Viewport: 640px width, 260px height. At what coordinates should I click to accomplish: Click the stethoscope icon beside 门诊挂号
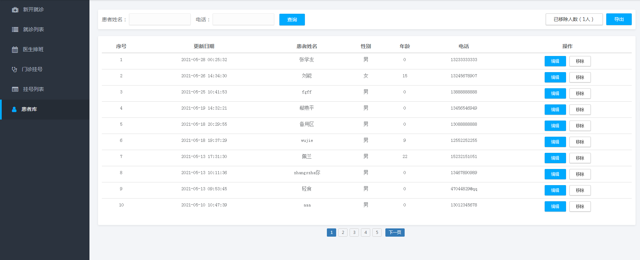coord(14,69)
